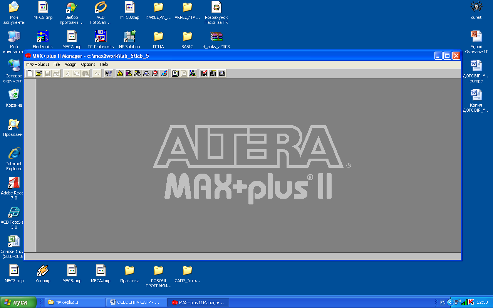The height and width of the screenshot is (308, 493).
Task: Select the TC Любитель desktop shortcut
Action: click(101, 40)
